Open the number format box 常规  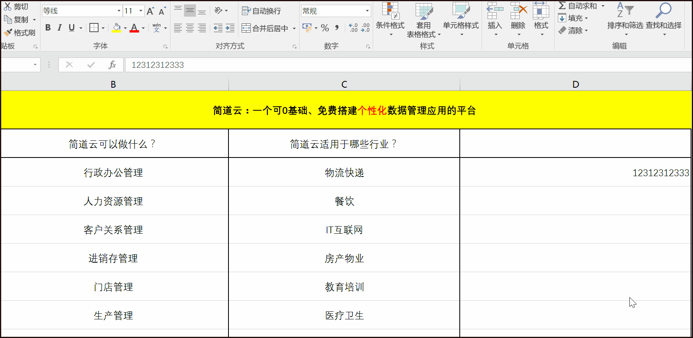[336, 11]
